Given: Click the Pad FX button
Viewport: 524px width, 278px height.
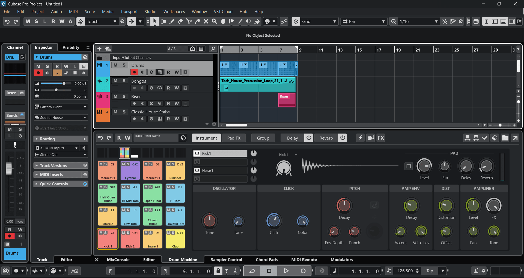Looking at the screenshot, I should 234,138.
